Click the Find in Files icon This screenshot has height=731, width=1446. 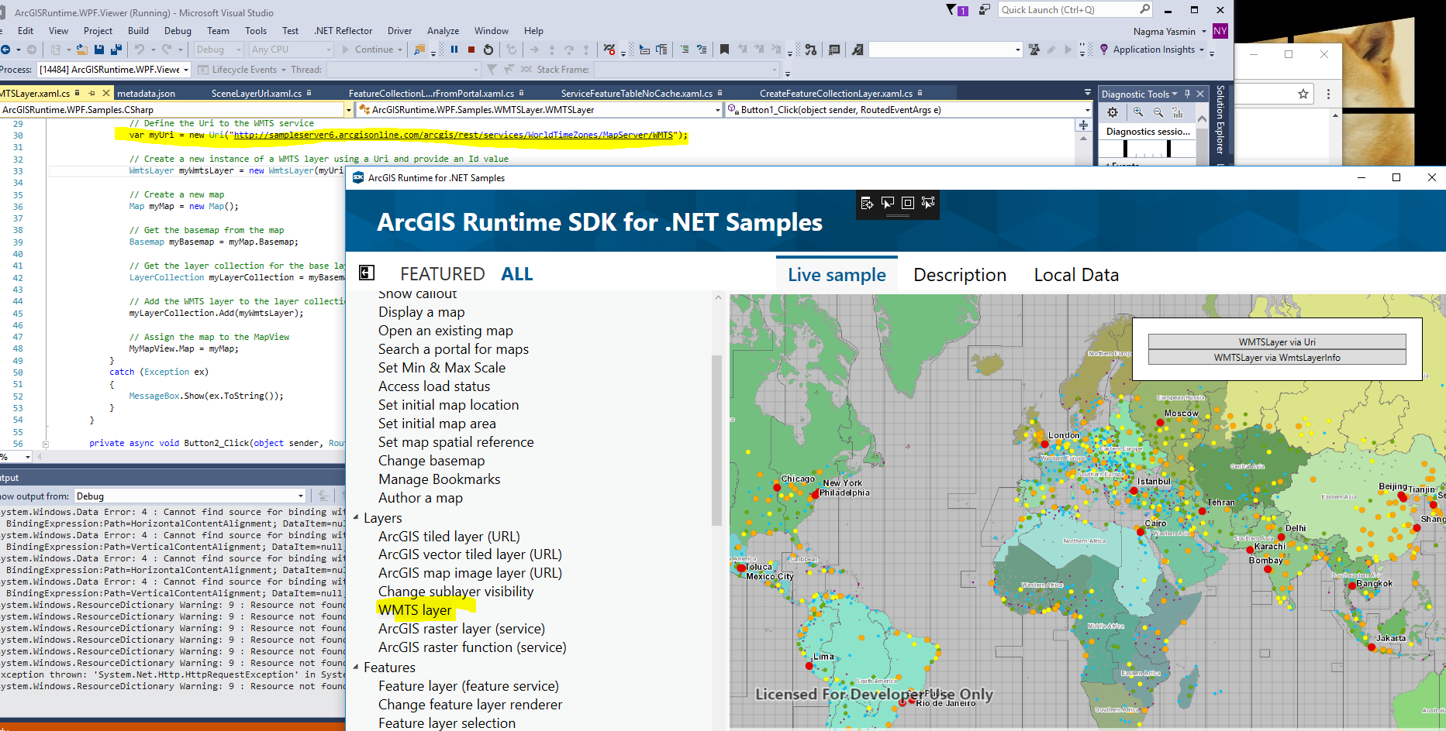(419, 50)
